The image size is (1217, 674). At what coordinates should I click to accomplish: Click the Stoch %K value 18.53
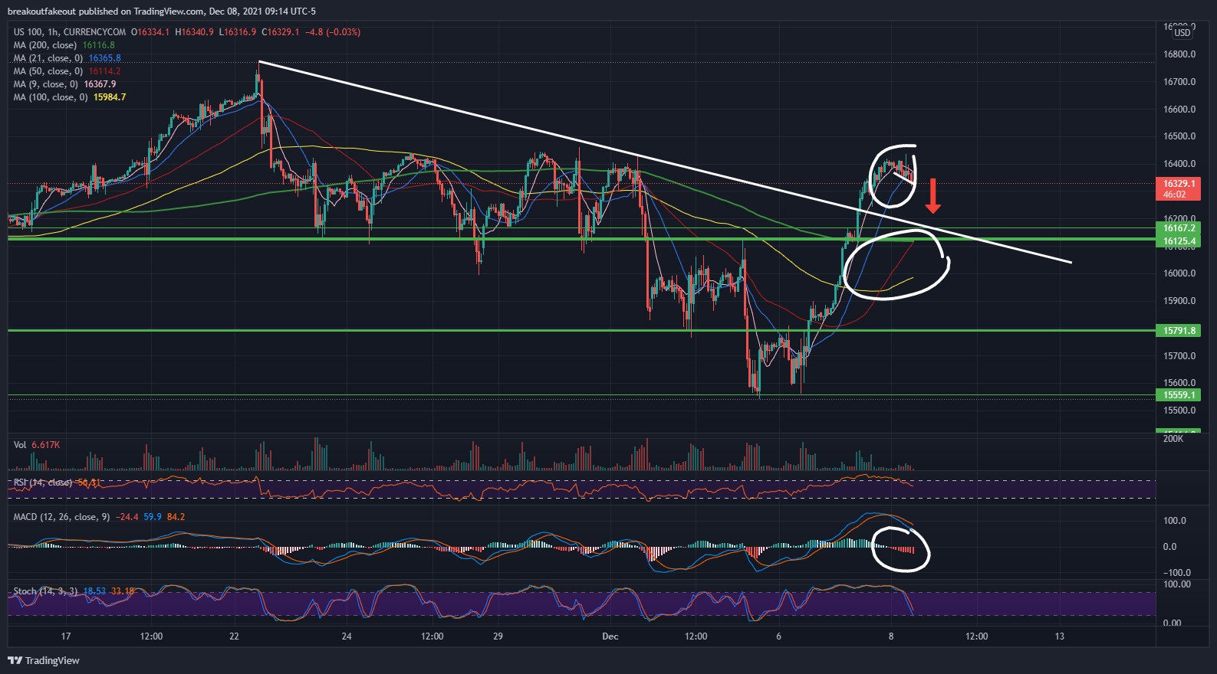click(94, 591)
